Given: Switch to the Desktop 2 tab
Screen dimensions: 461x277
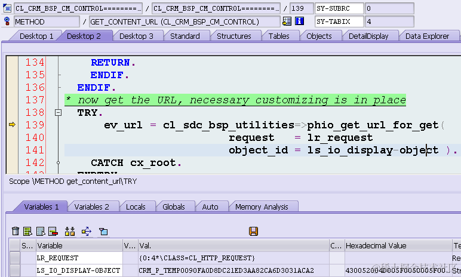Looking at the screenshot, I should (x=84, y=36).
